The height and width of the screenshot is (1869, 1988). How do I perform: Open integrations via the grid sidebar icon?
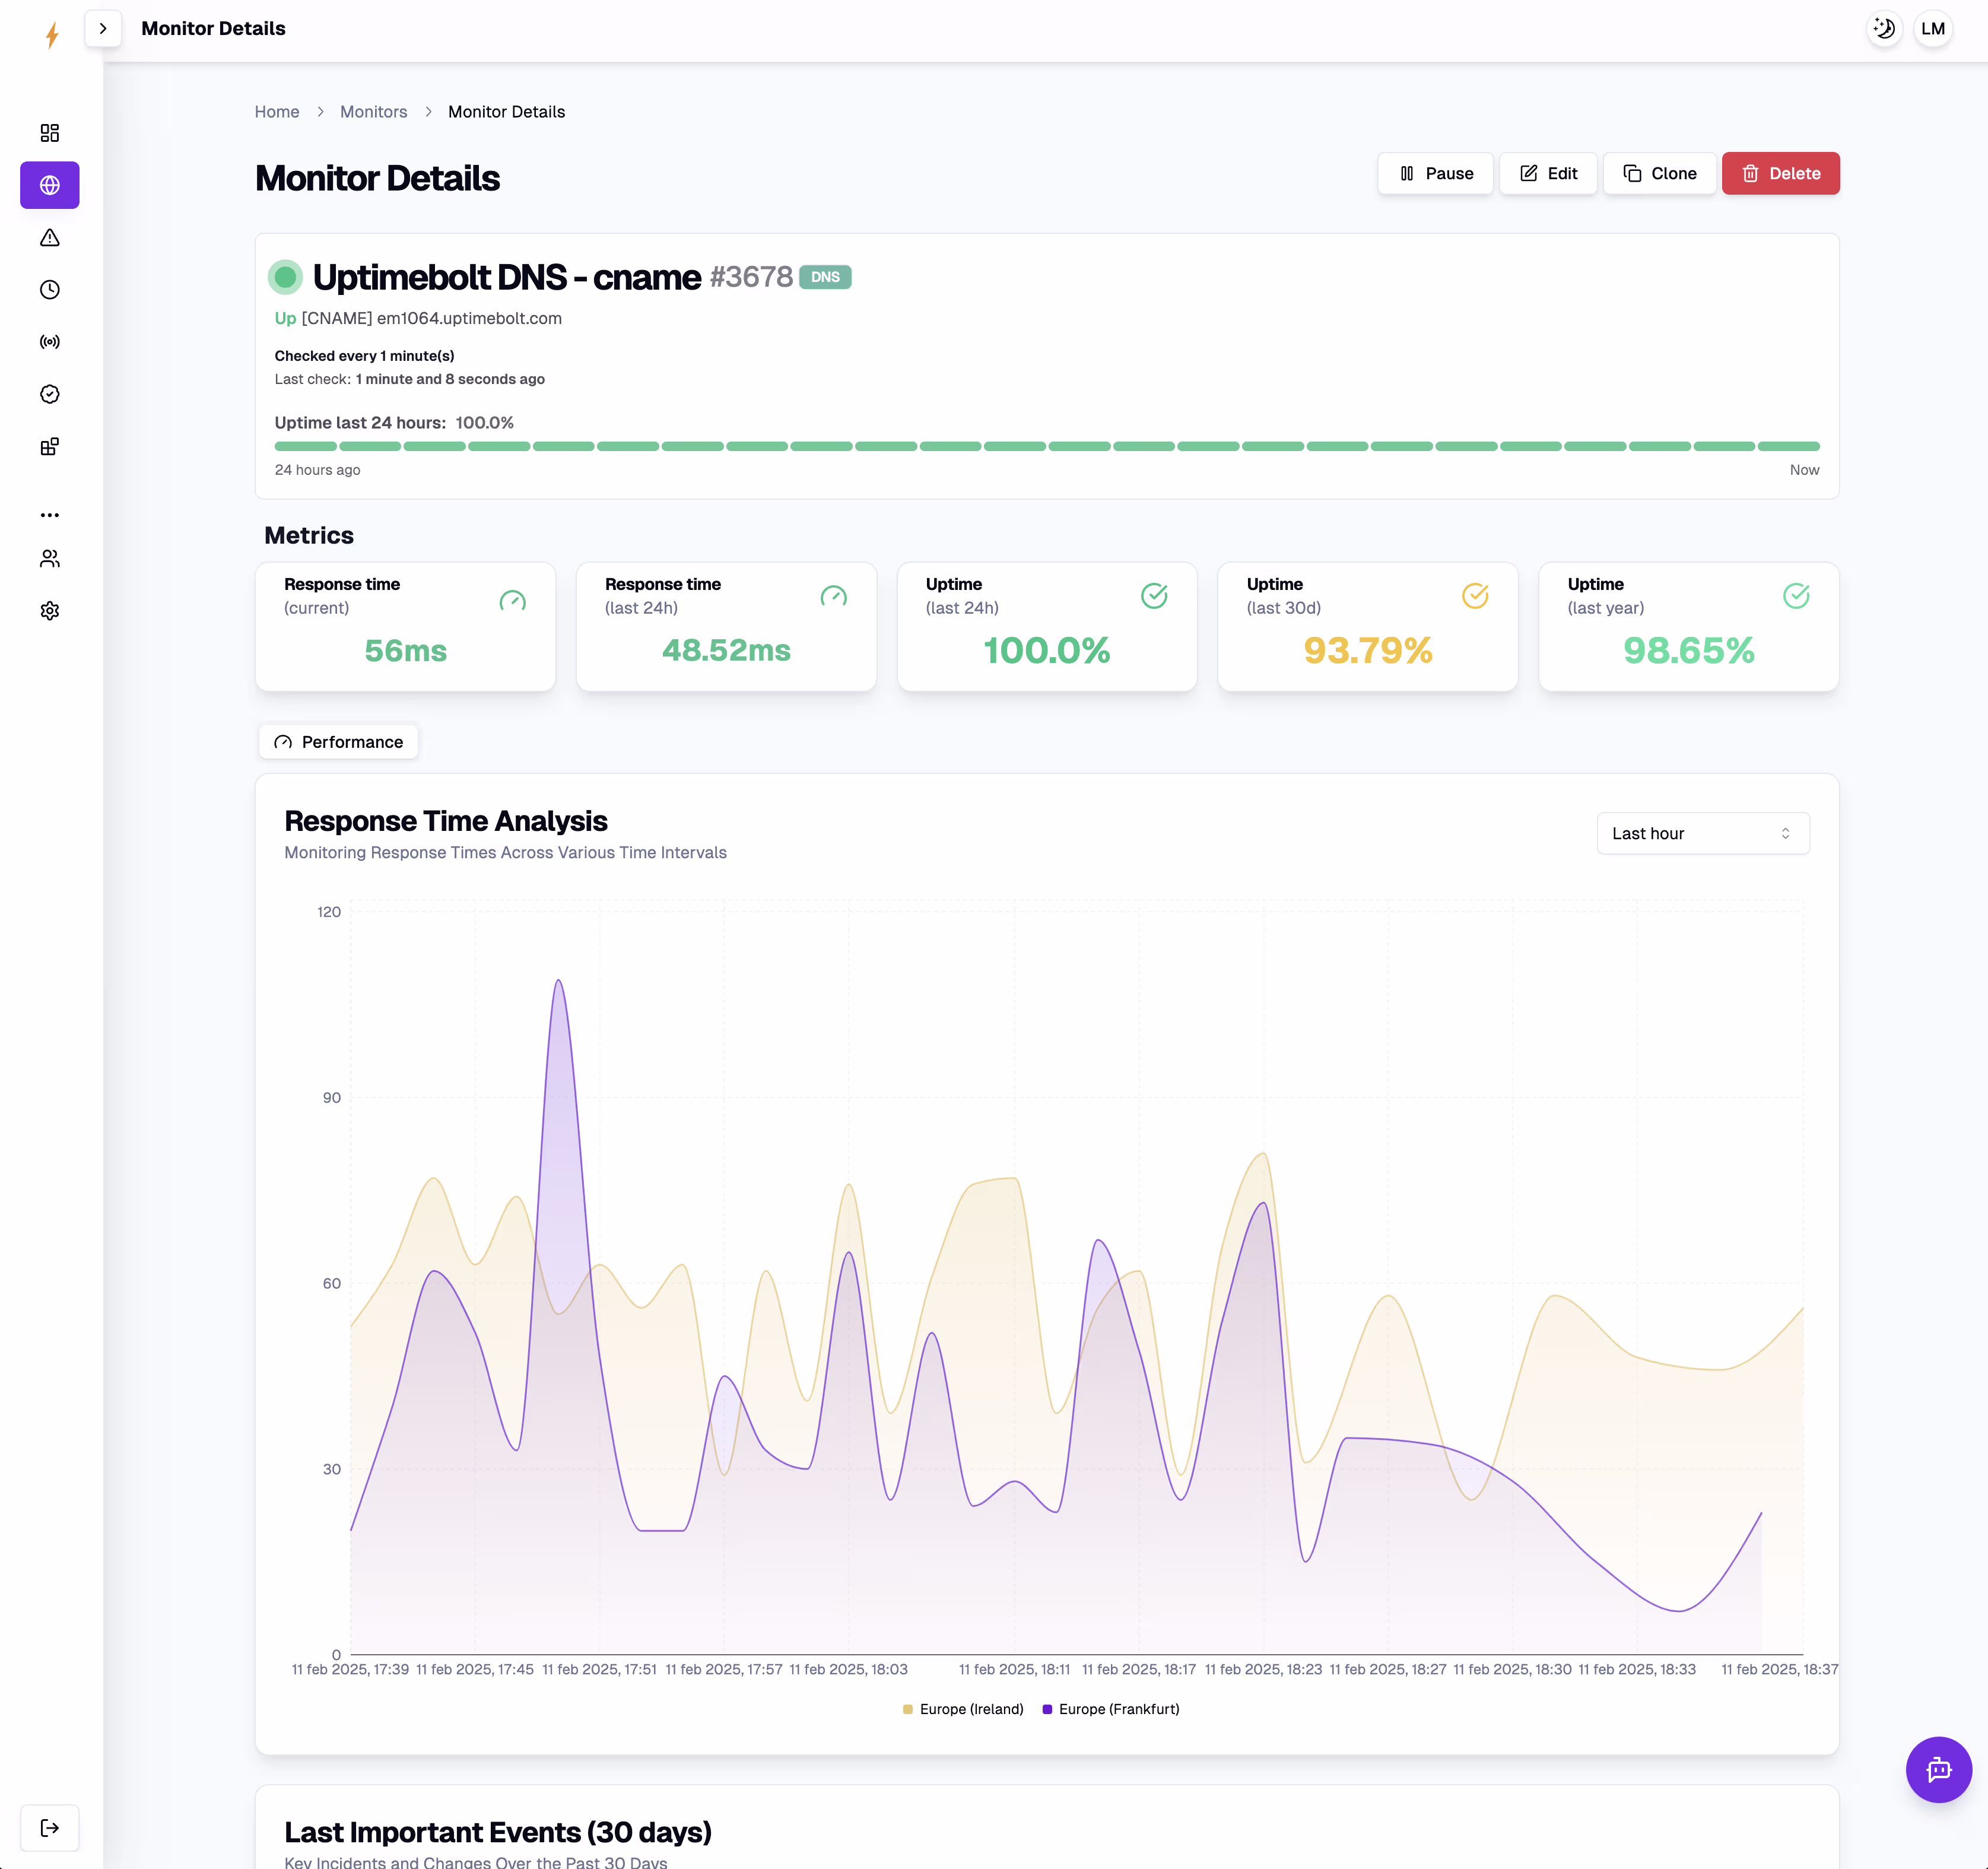[49, 446]
